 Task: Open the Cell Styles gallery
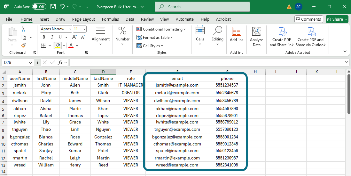click(150, 46)
